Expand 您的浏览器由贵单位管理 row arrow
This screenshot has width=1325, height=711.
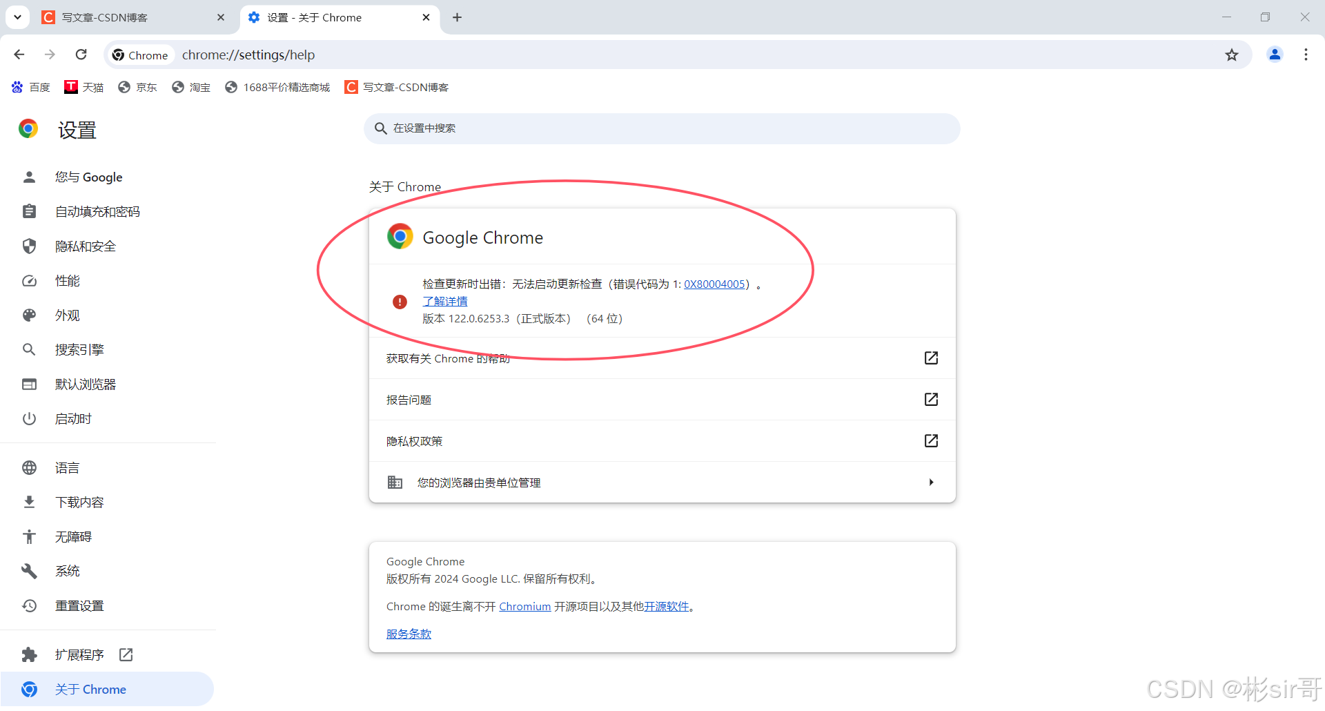pos(931,483)
